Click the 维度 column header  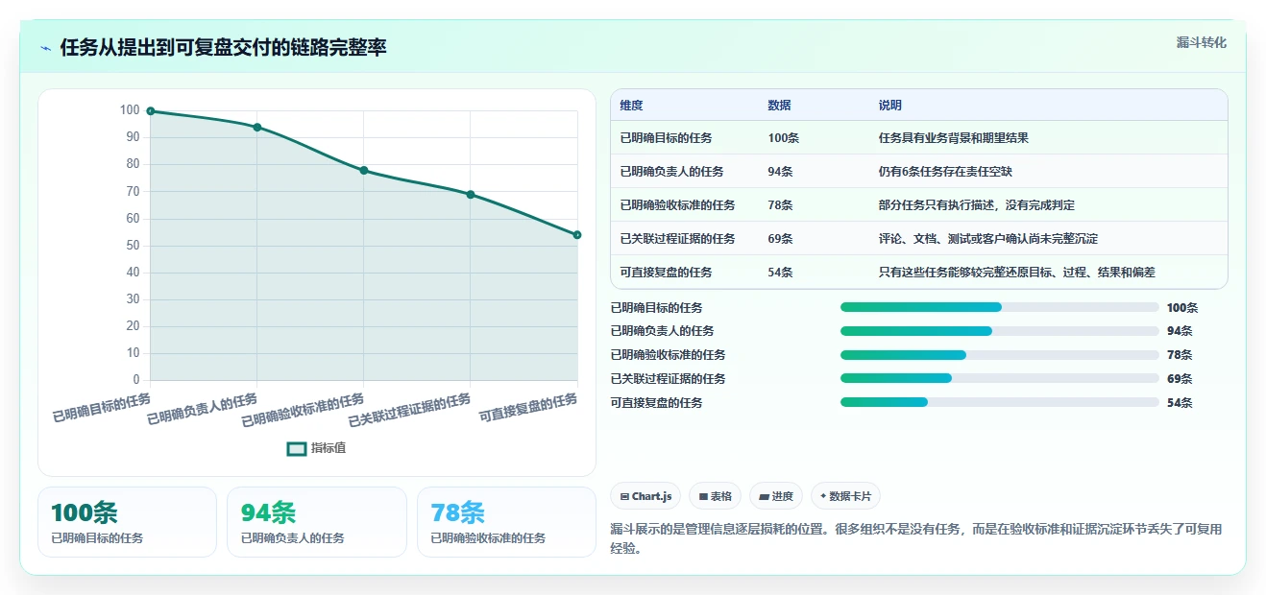pyautogui.click(x=632, y=106)
